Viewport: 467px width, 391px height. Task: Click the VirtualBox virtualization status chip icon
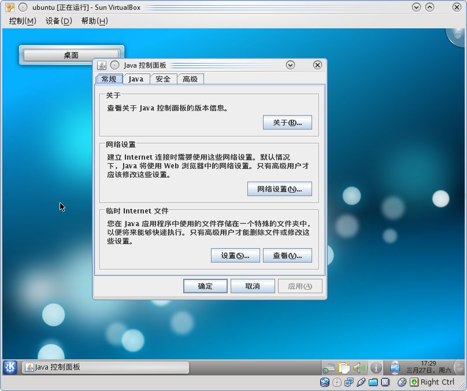click(386, 382)
